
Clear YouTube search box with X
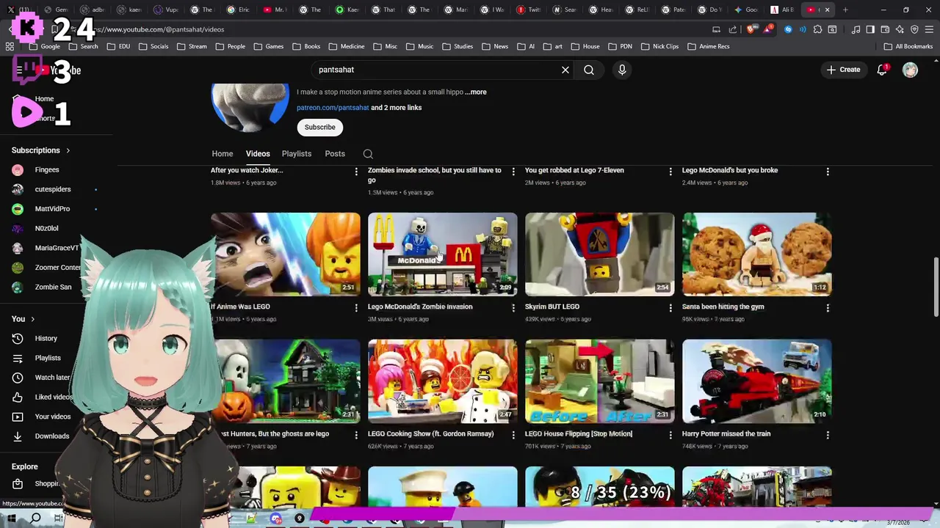565,70
